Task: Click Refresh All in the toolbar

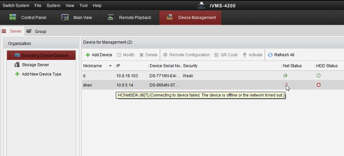Action: coord(281,55)
